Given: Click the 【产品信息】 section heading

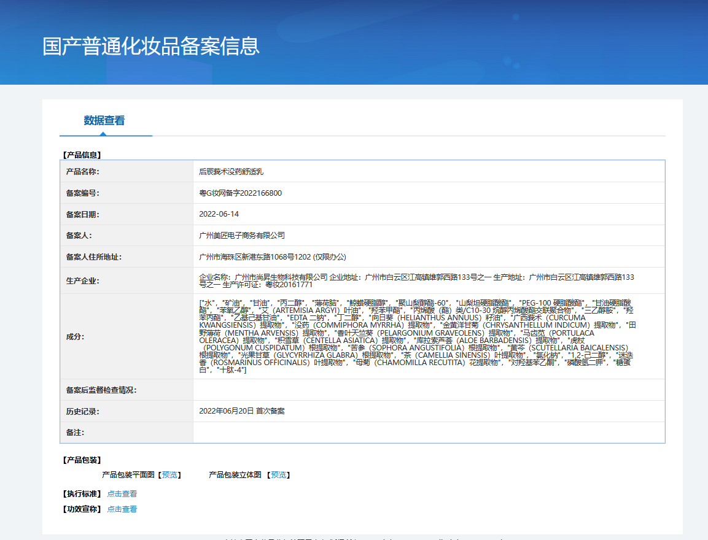Looking at the screenshot, I should point(82,155).
